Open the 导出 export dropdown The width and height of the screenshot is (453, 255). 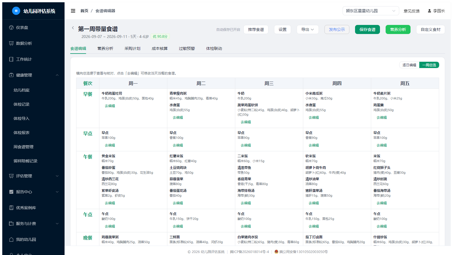307,29
